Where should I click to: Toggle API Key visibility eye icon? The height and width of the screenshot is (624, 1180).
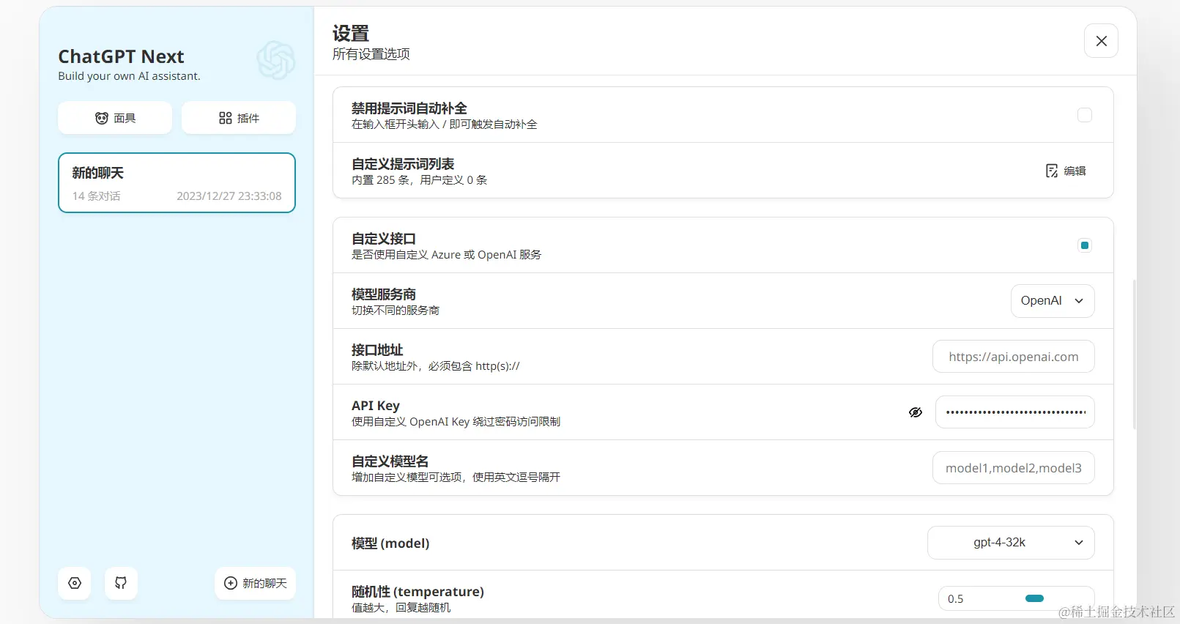916,412
